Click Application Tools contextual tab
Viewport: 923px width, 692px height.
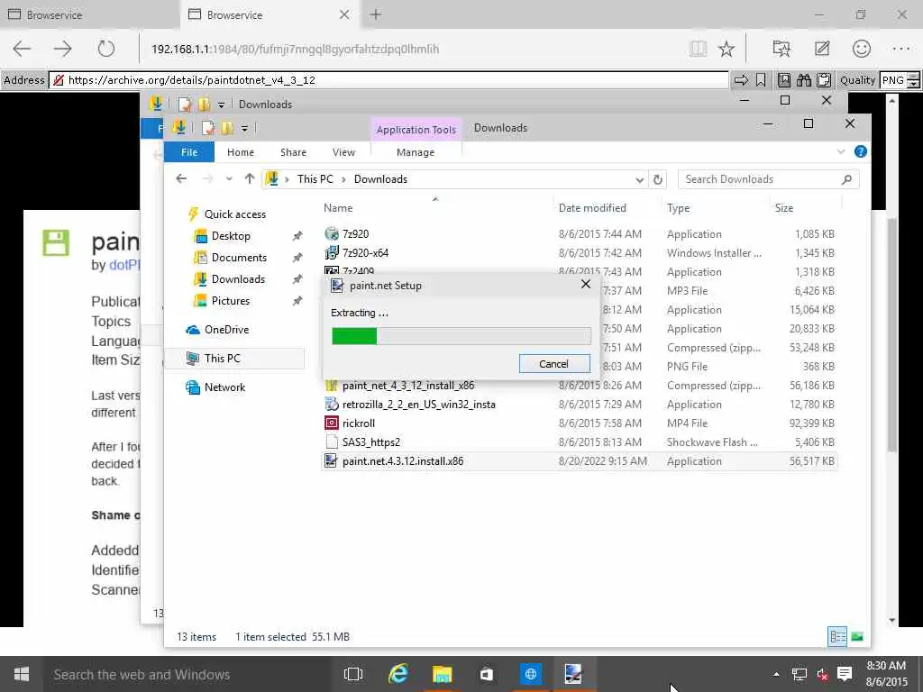pos(416,130)
